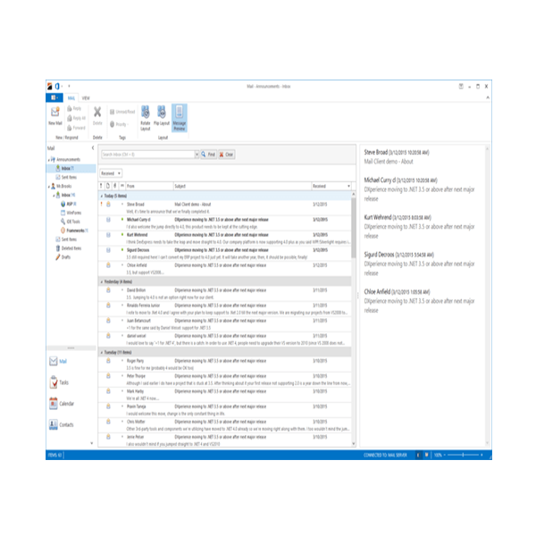
Task: Open the ASP folder icon
Action: [63, 204]
